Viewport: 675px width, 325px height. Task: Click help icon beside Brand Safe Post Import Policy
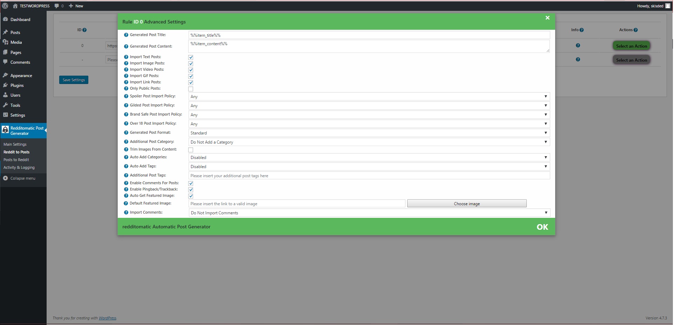click(x=126, y=115)
